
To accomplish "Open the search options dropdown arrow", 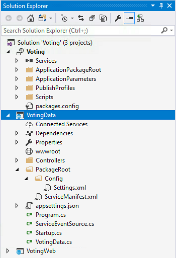I will (x=172, y=30).
